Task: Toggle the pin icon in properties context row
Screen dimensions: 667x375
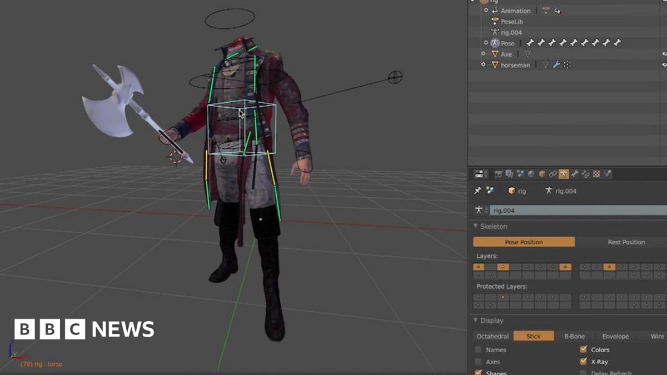Action: coord(478,191)
